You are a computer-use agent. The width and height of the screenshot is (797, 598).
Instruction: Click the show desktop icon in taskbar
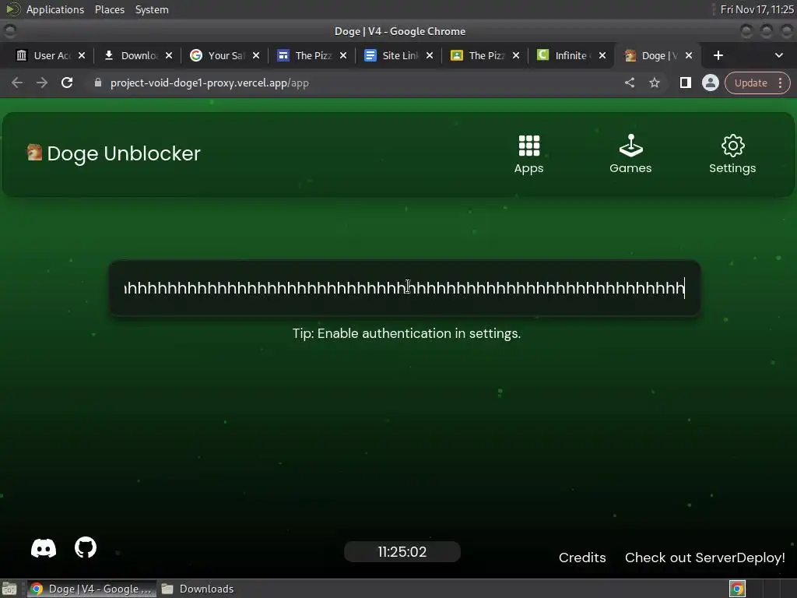point(9,589)
